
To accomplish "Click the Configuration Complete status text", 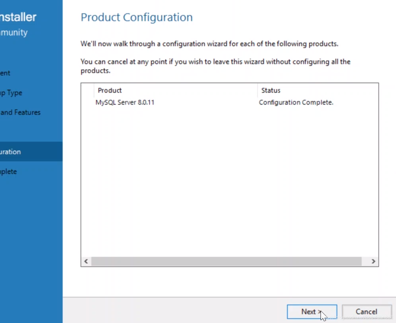I will pos(296,102).
